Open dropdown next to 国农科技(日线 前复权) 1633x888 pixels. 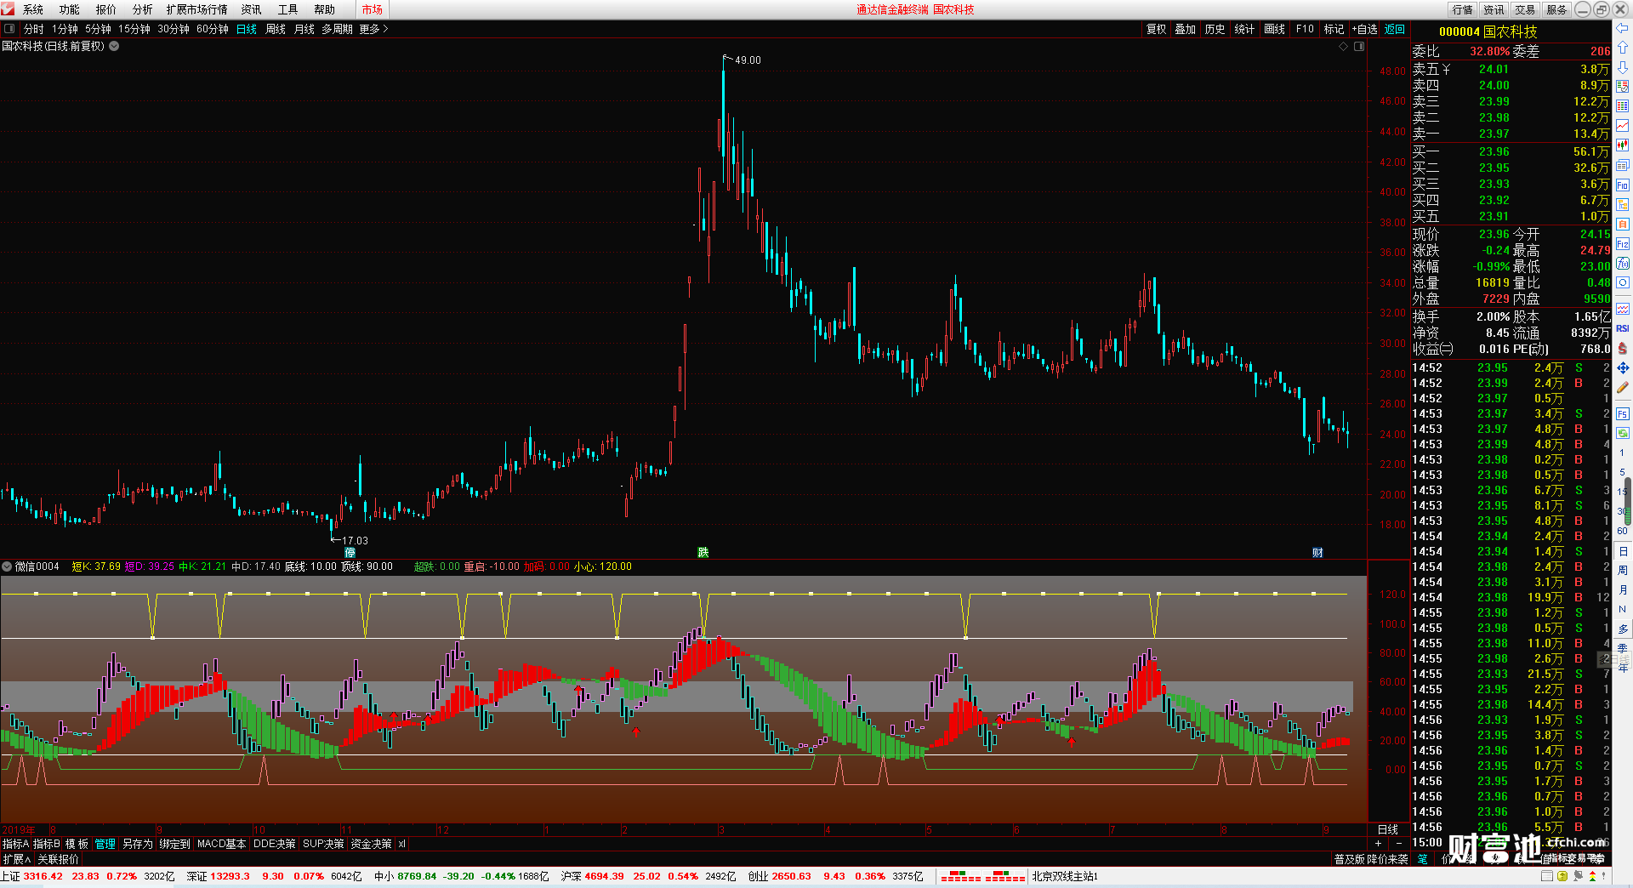114,46
